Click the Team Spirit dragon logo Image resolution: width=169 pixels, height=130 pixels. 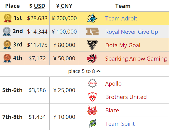(92, 123)
